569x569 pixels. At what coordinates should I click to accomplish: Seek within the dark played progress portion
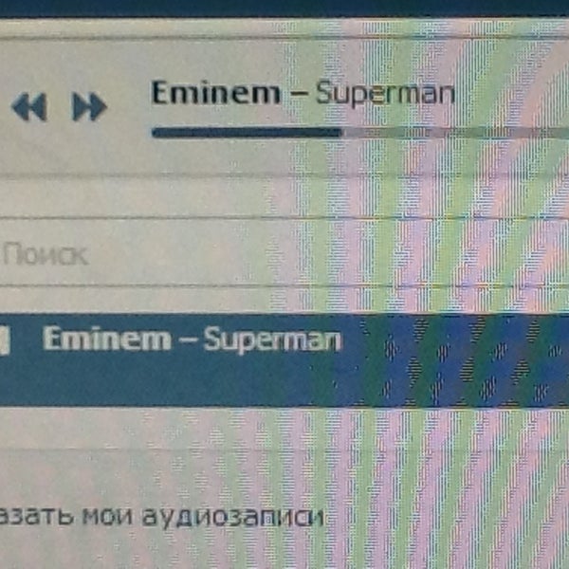tap(247, 133)
